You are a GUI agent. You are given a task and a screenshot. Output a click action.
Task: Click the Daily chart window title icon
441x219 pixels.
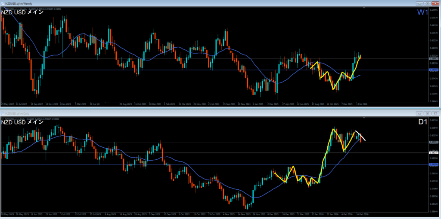click(x=3, y=113)
